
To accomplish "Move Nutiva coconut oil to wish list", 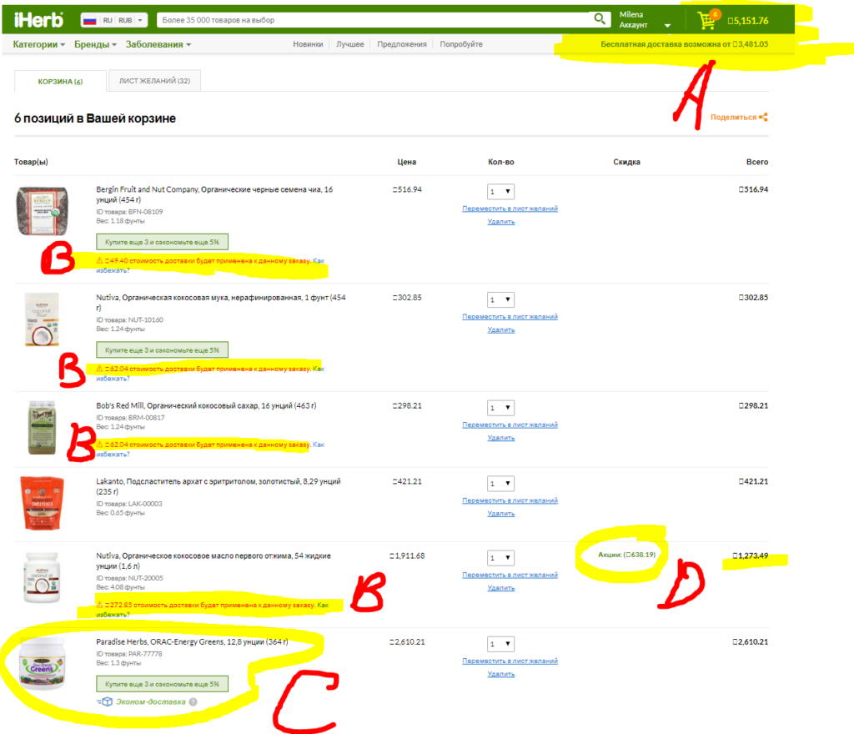I will tap(510, 575).
